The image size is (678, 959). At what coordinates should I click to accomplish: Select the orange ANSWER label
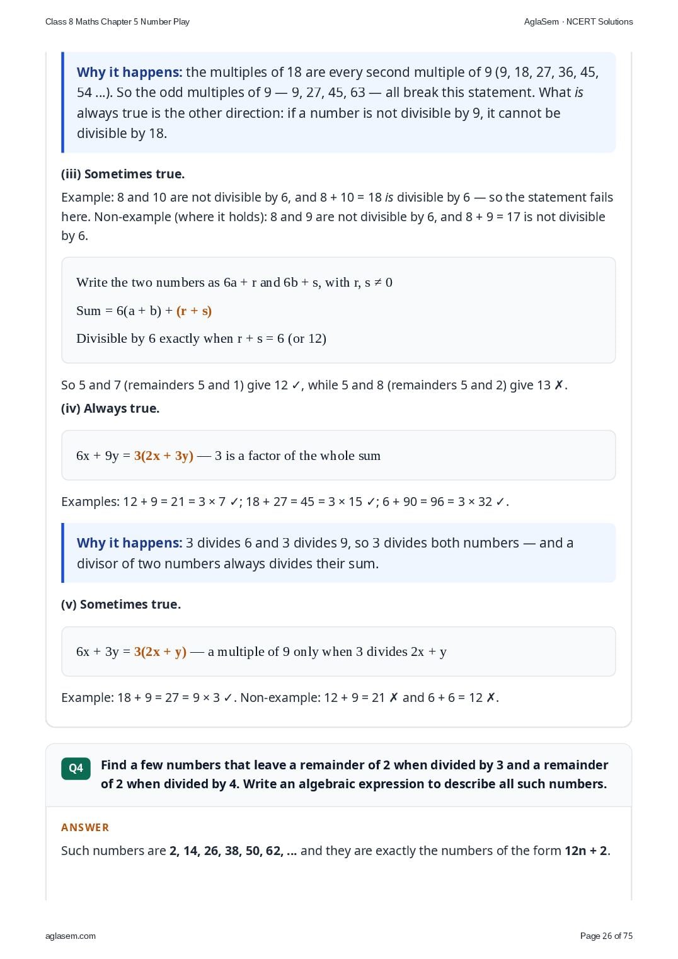[x=85, y=827]
